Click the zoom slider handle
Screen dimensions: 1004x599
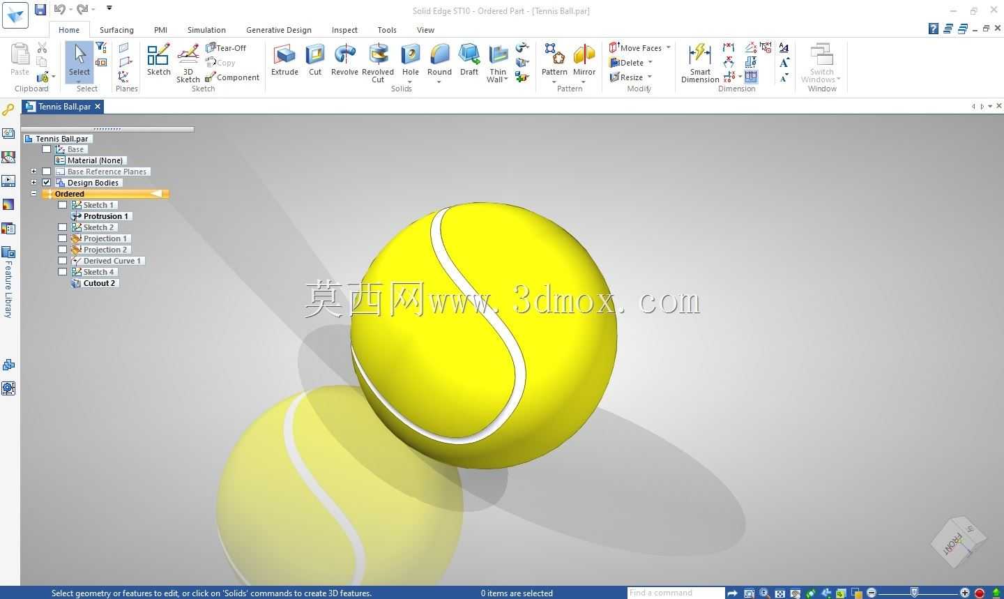click(x=914, y=593)
